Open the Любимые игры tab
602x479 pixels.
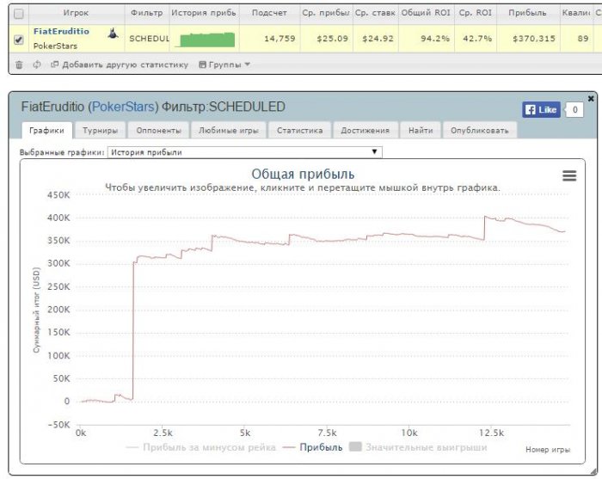(x=229, y=131)
